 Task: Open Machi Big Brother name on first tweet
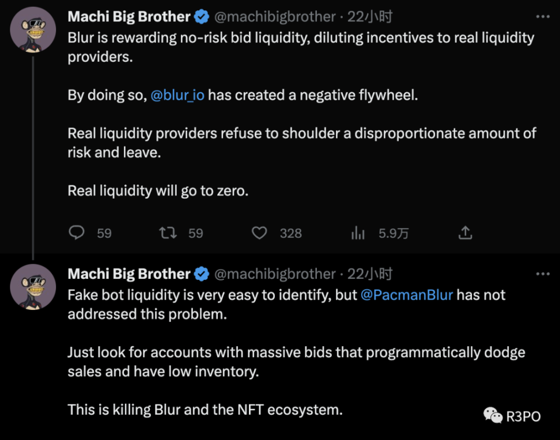pos(129,17)
